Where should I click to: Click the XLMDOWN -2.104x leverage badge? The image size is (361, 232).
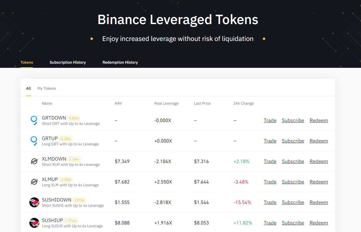click(x=74, y=159)
